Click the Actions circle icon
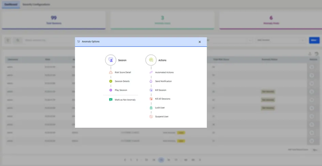322x166 pixels. pyautogui.click(x=151, y=60)
